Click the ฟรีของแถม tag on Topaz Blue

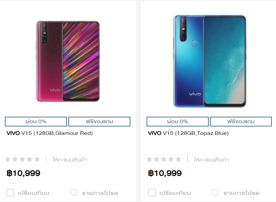[x=241, y=122]
